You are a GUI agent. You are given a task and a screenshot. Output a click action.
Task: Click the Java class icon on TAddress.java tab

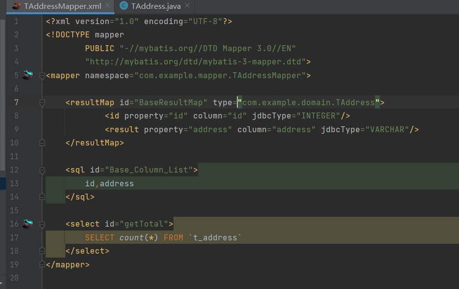(x=124, y=5)
